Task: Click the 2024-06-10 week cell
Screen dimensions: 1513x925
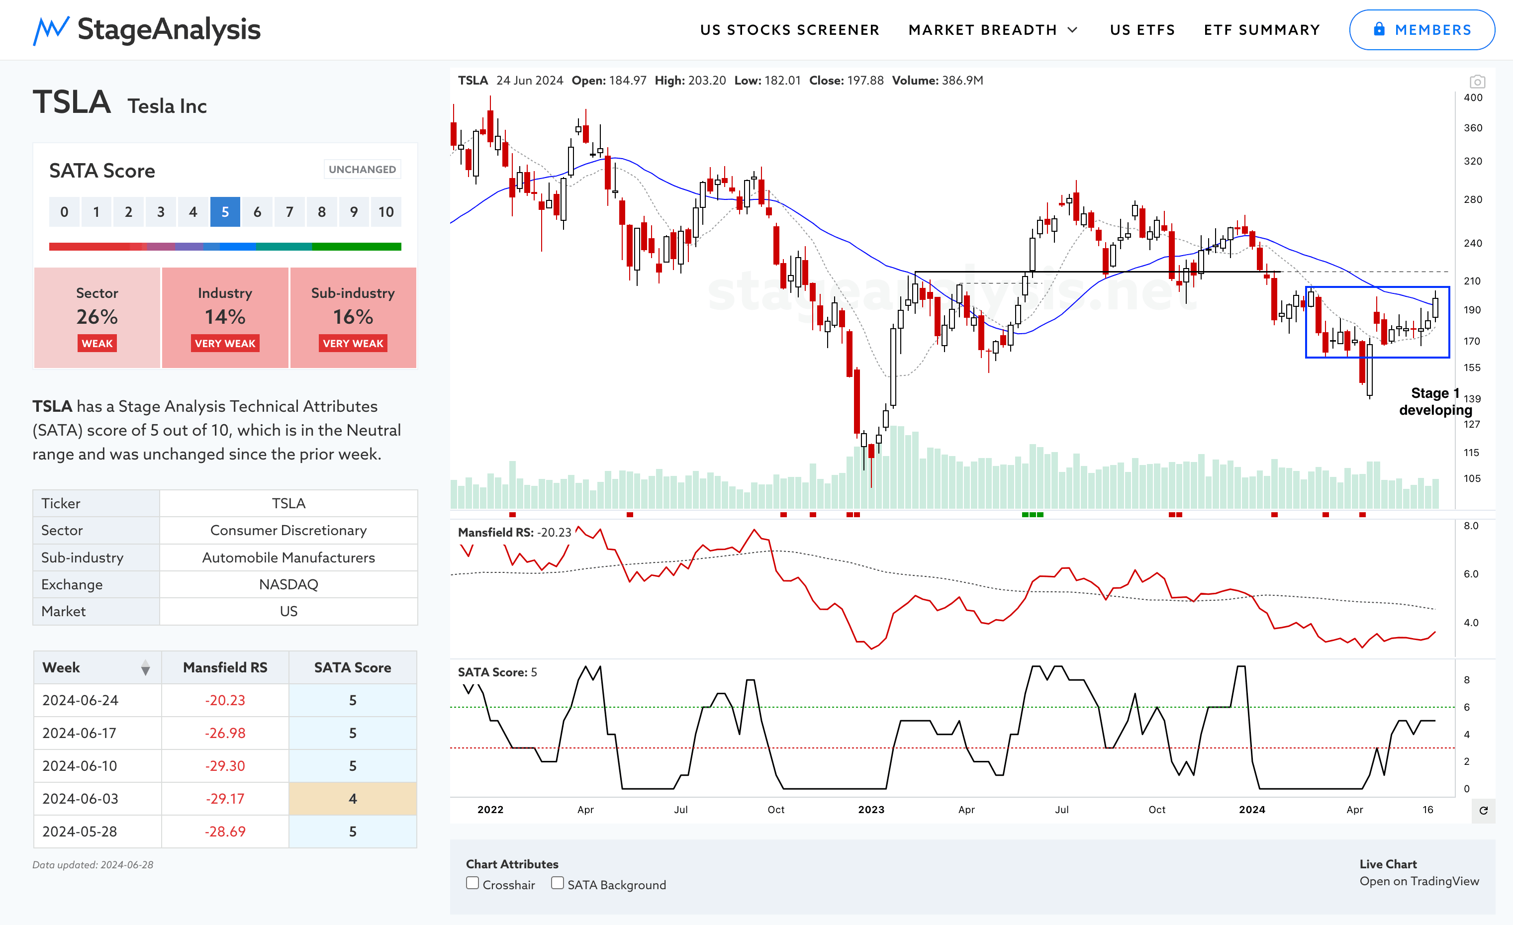Action: click(x=97, y=766)
